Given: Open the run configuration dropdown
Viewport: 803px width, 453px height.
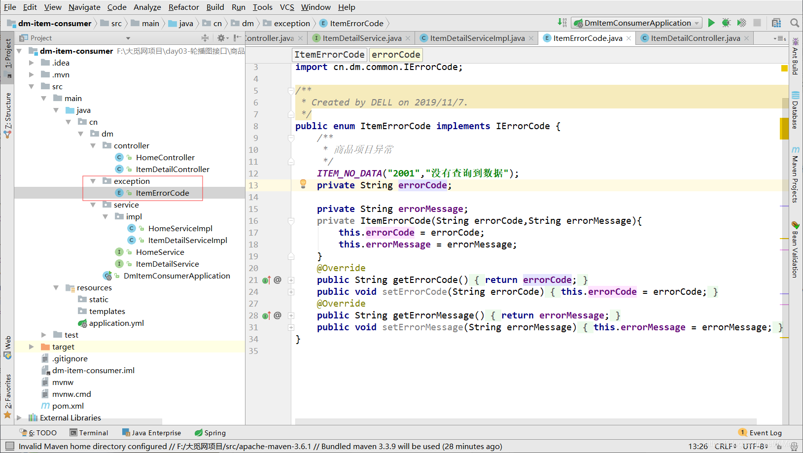Looking at the screenshot, I should (x=637, y=23).
